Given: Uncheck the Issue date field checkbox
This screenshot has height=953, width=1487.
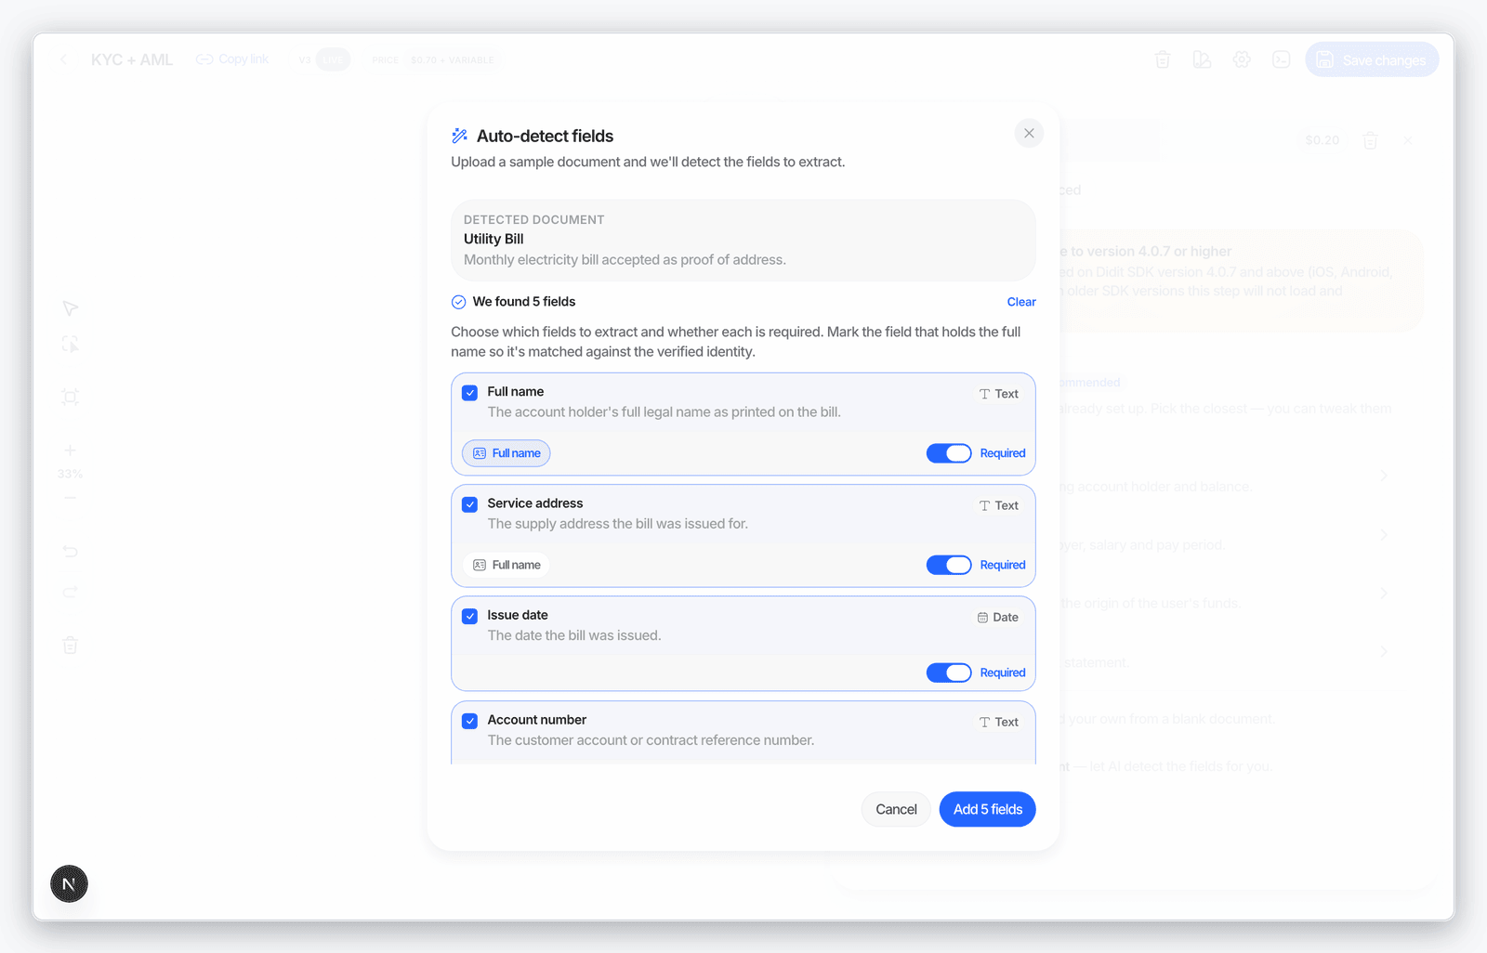Looking at the screenshot, I should click(x=470, y=616).
